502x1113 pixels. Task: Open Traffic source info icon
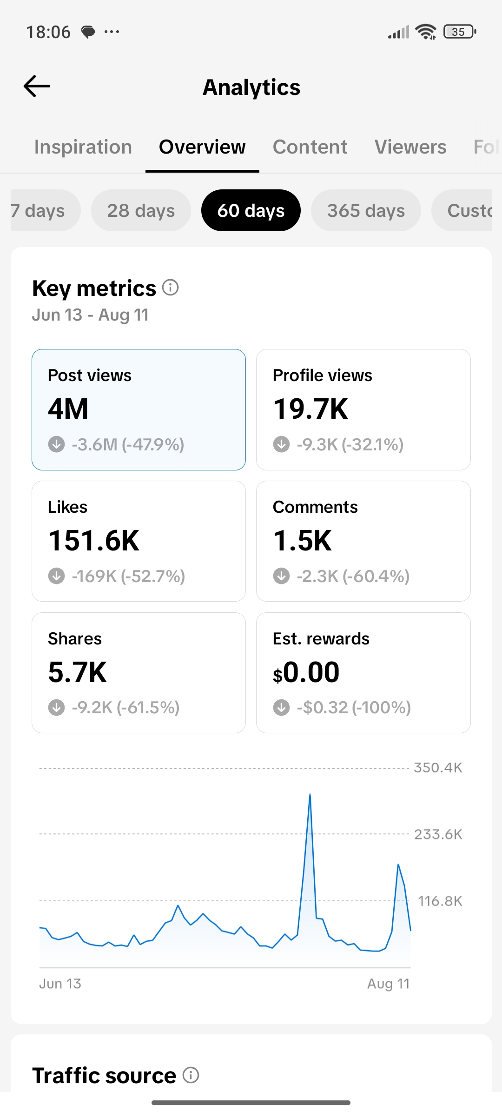(191, 1075)
